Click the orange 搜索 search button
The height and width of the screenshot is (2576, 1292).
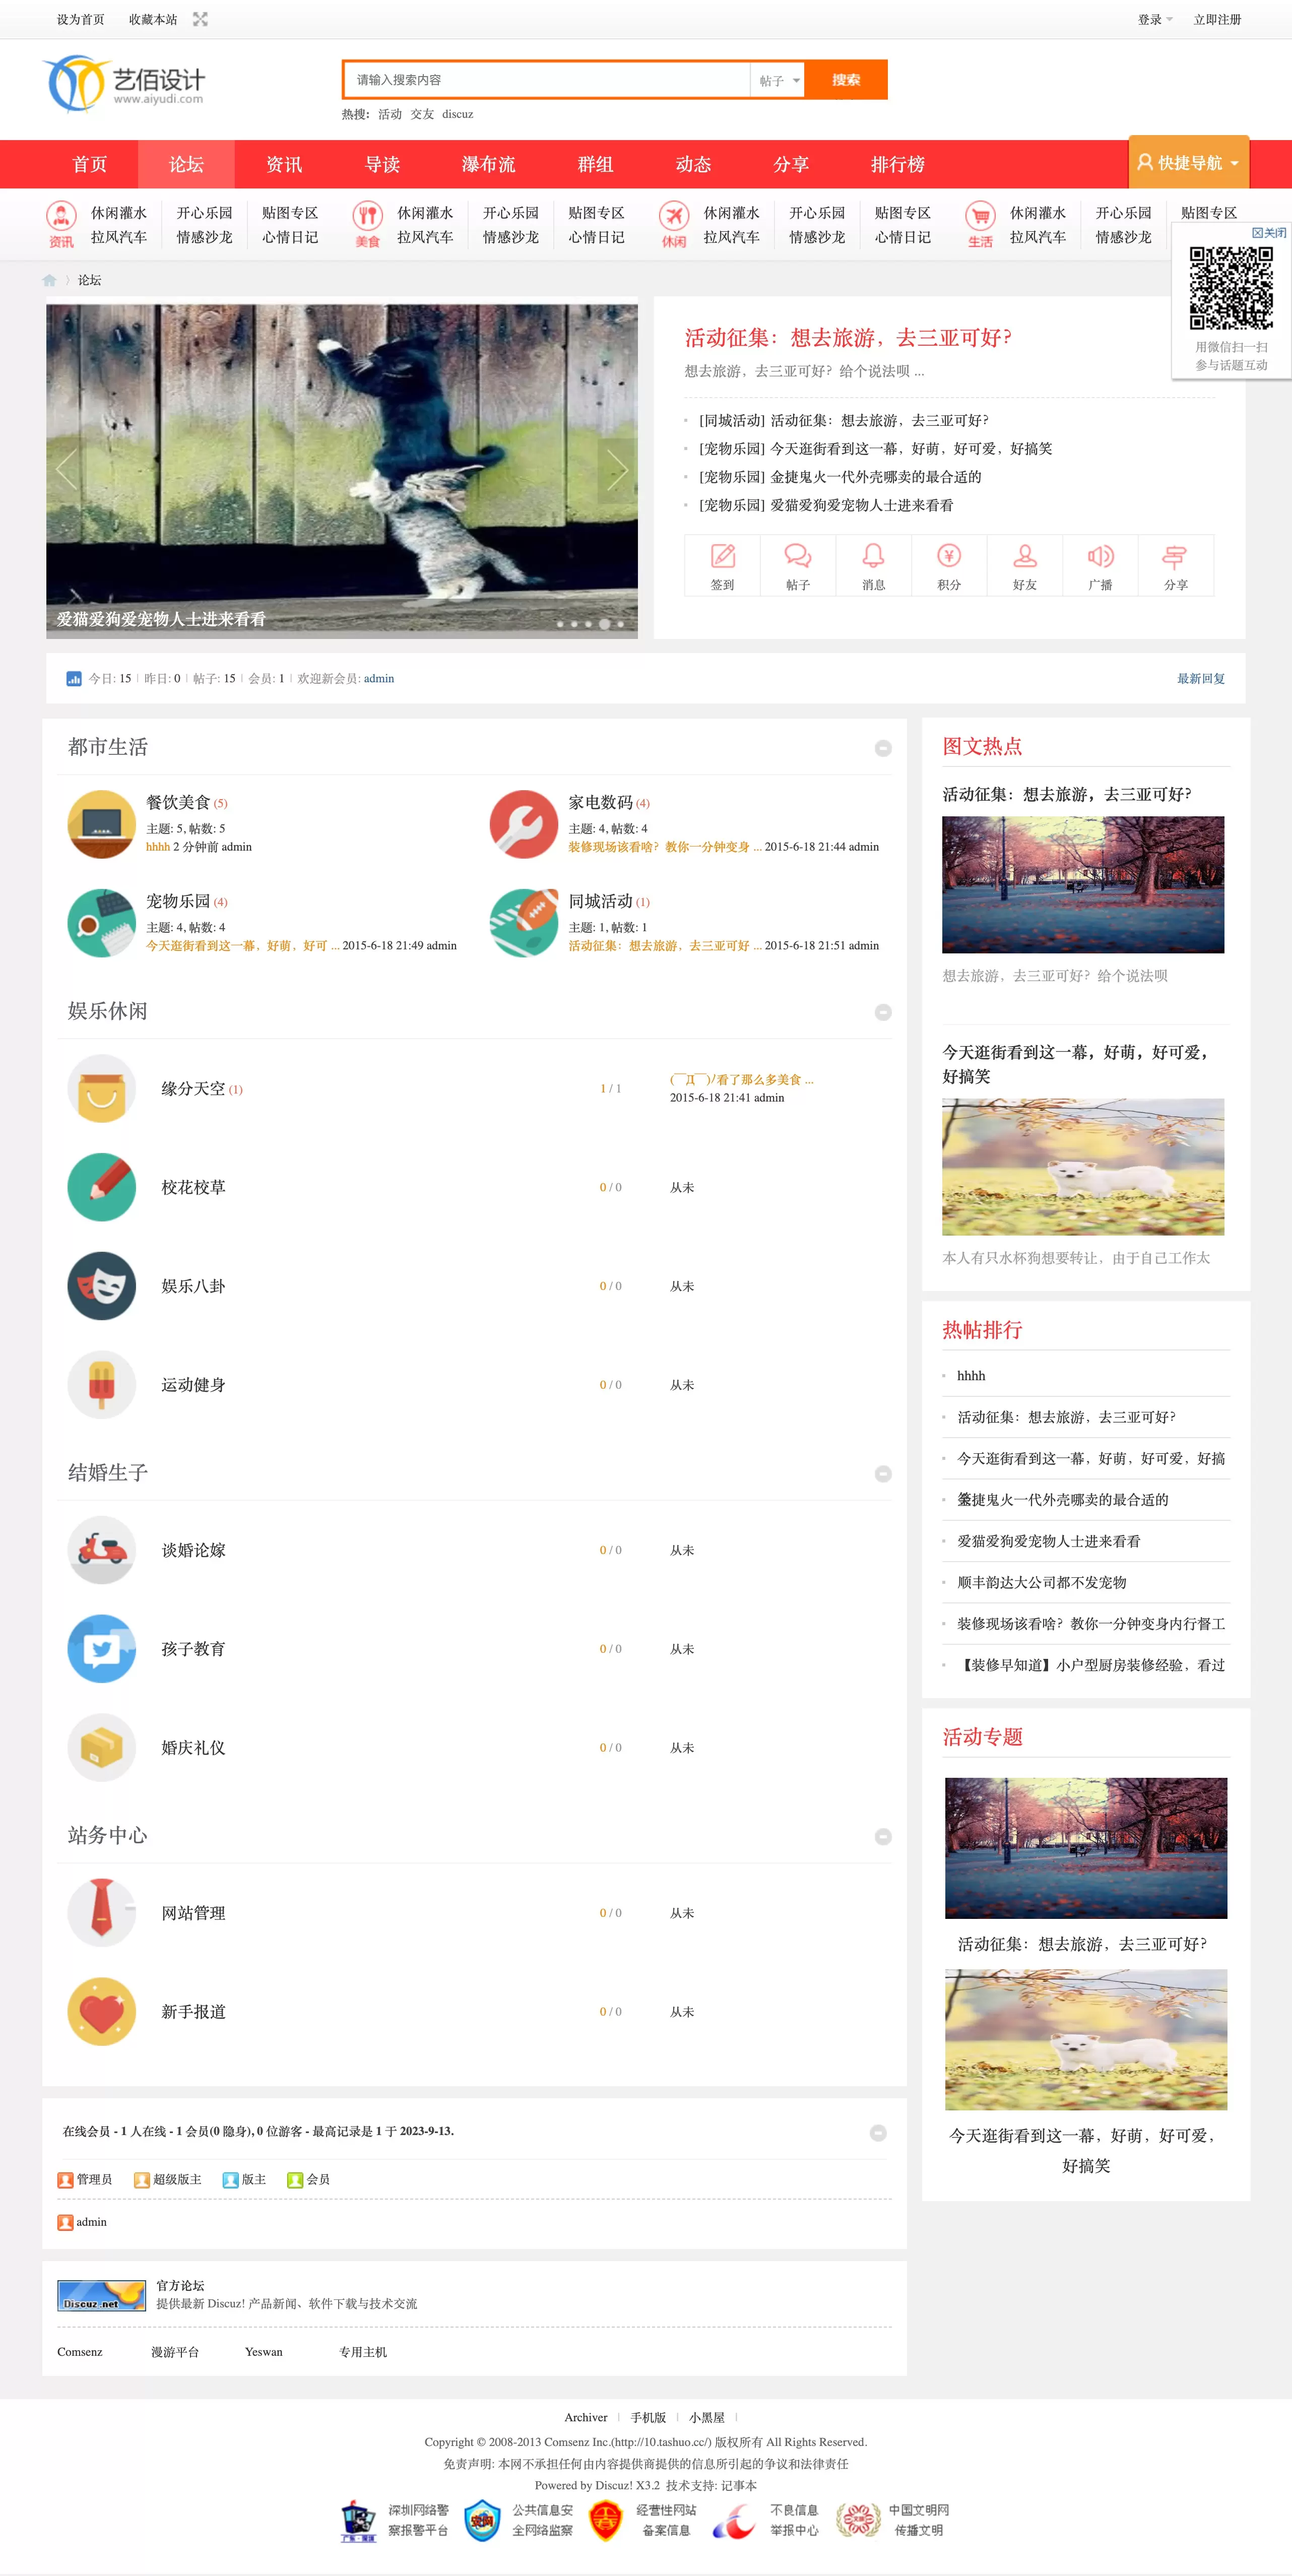(846, 80)
